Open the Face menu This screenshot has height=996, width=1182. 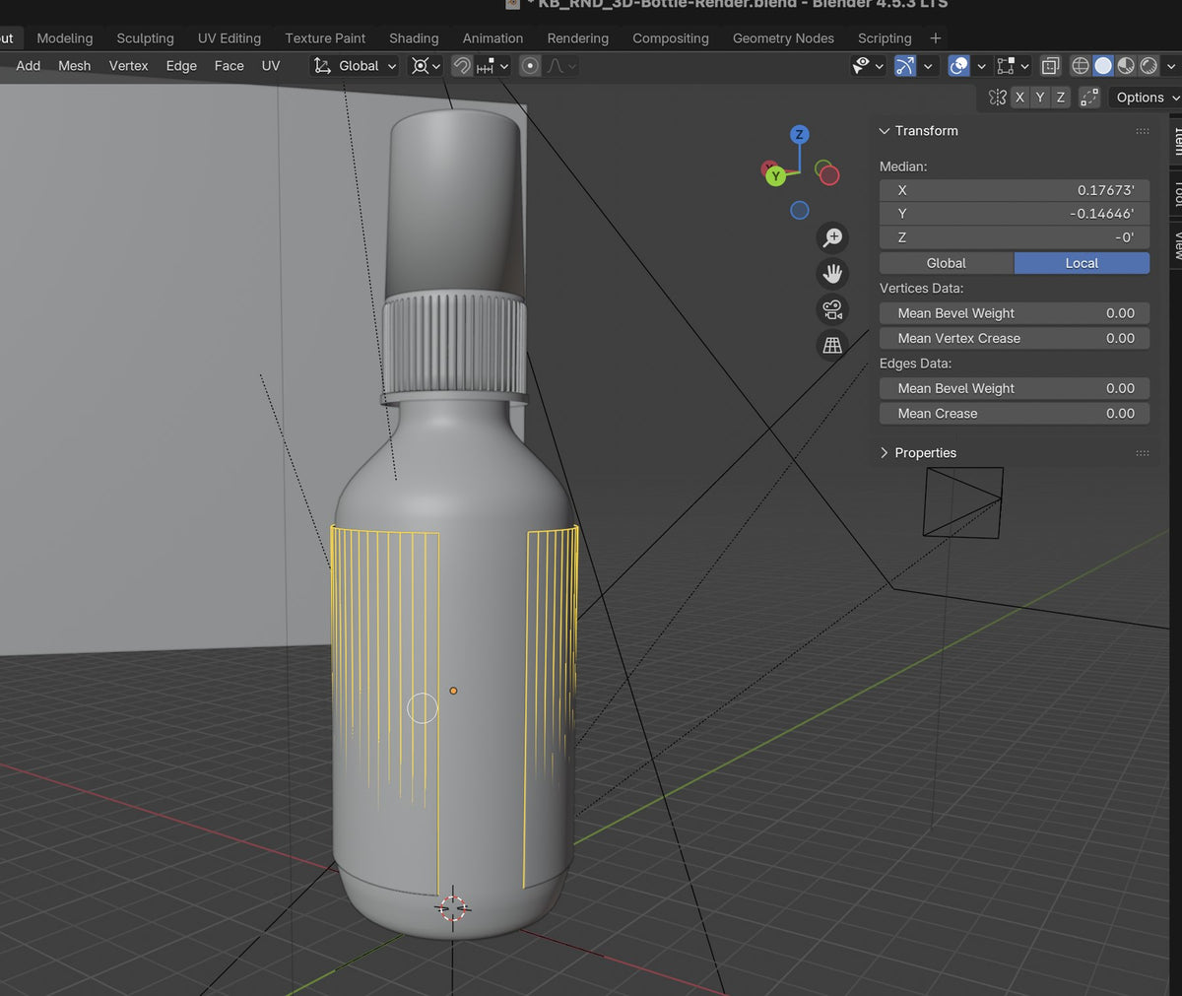click(229, 66)
